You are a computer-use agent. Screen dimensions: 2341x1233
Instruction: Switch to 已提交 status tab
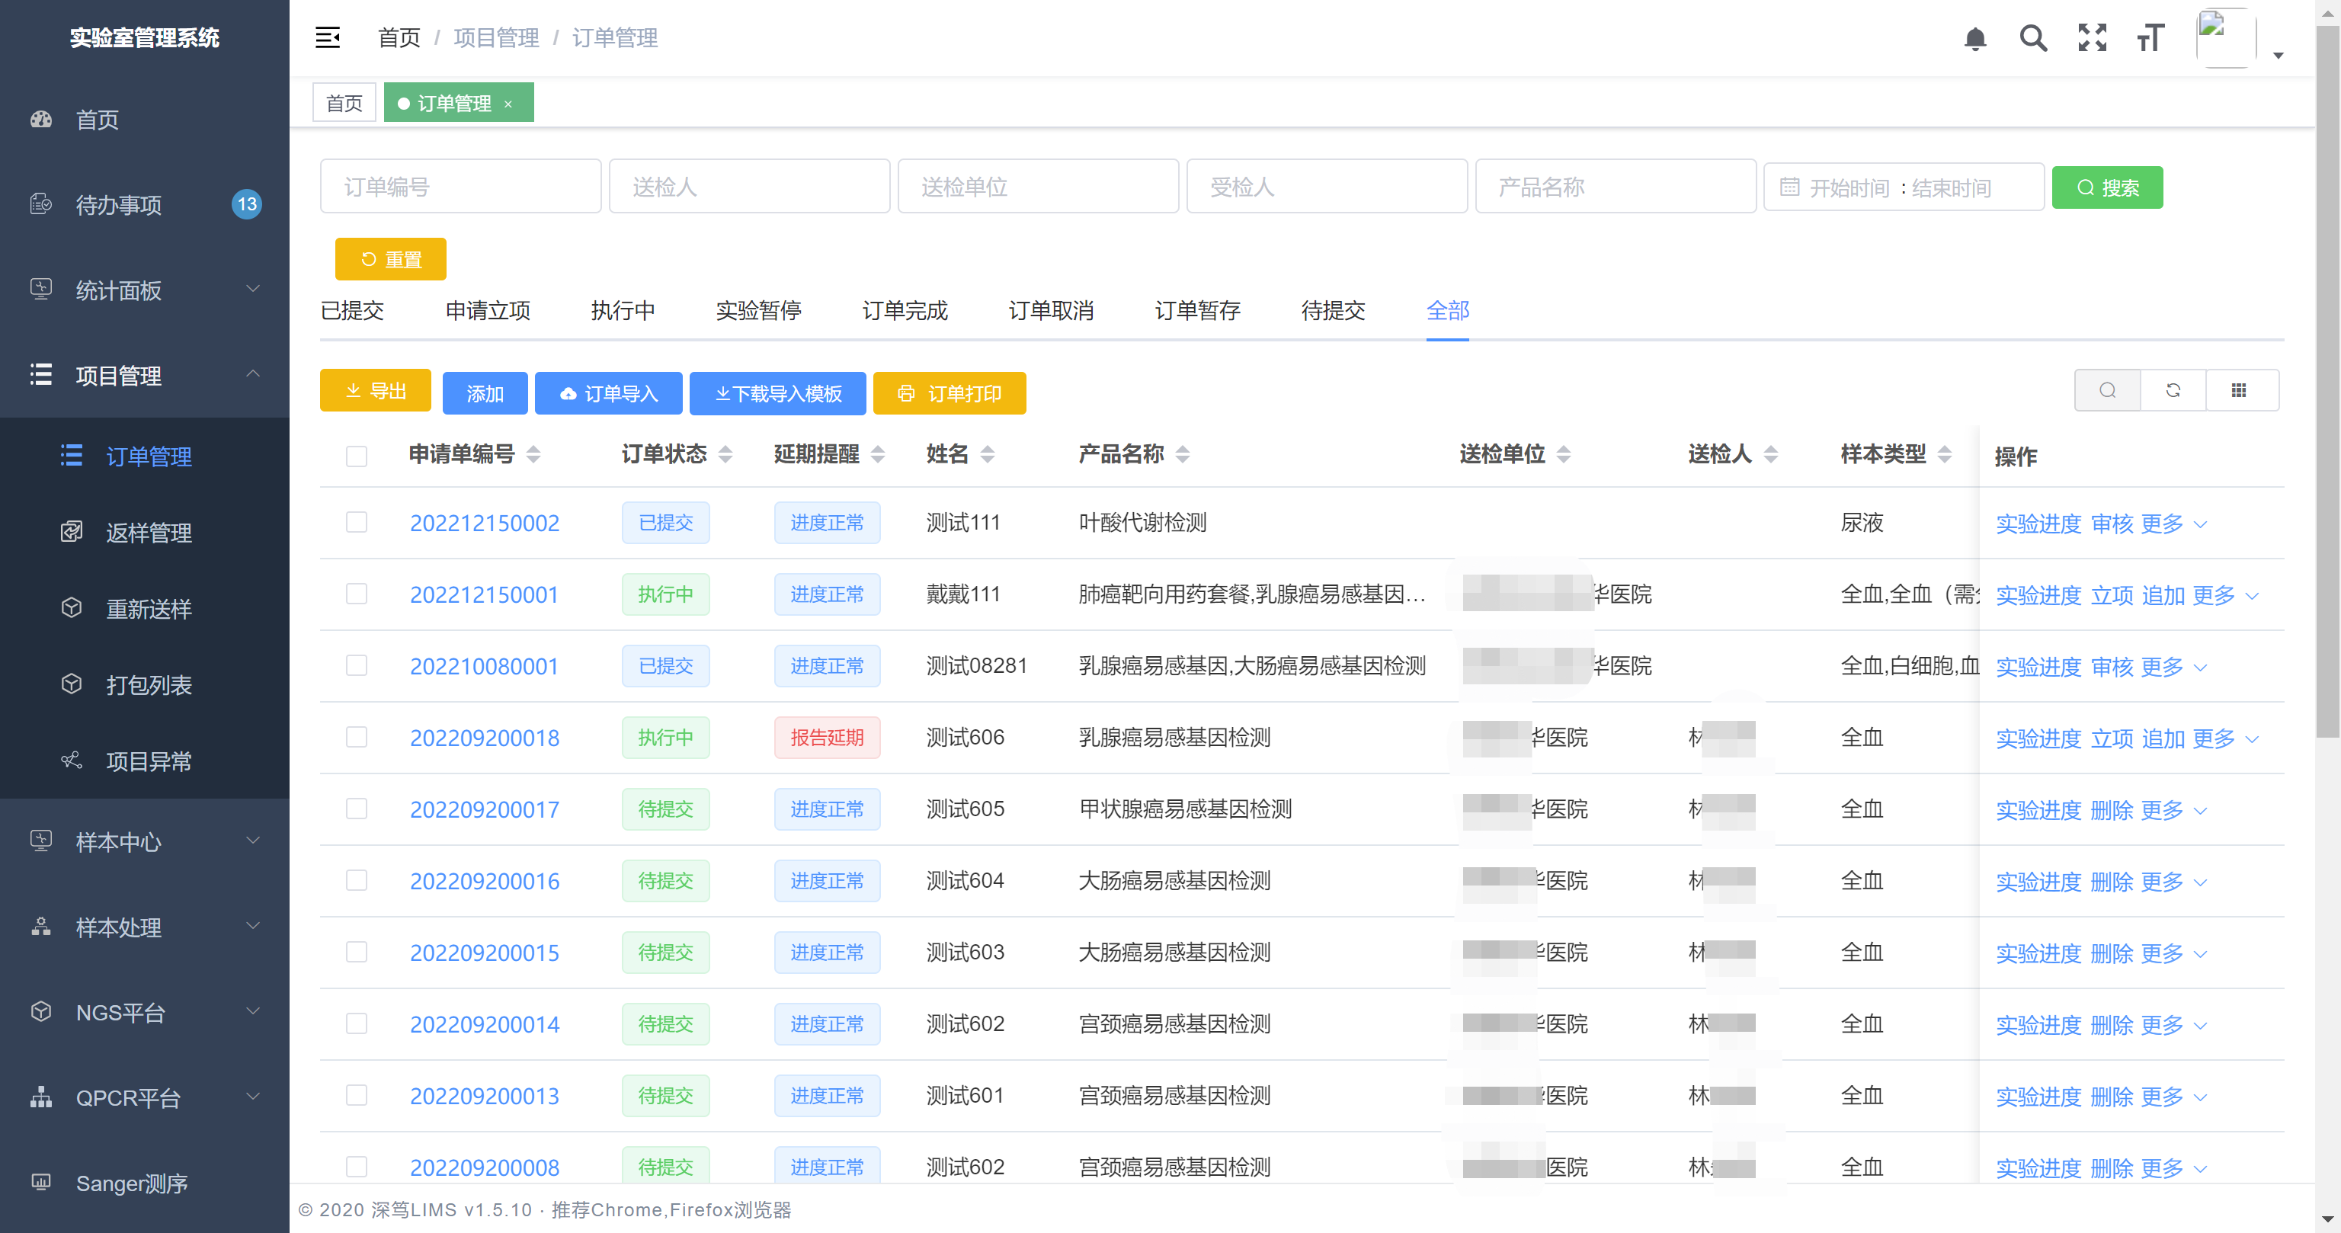(x=352, y=311)
